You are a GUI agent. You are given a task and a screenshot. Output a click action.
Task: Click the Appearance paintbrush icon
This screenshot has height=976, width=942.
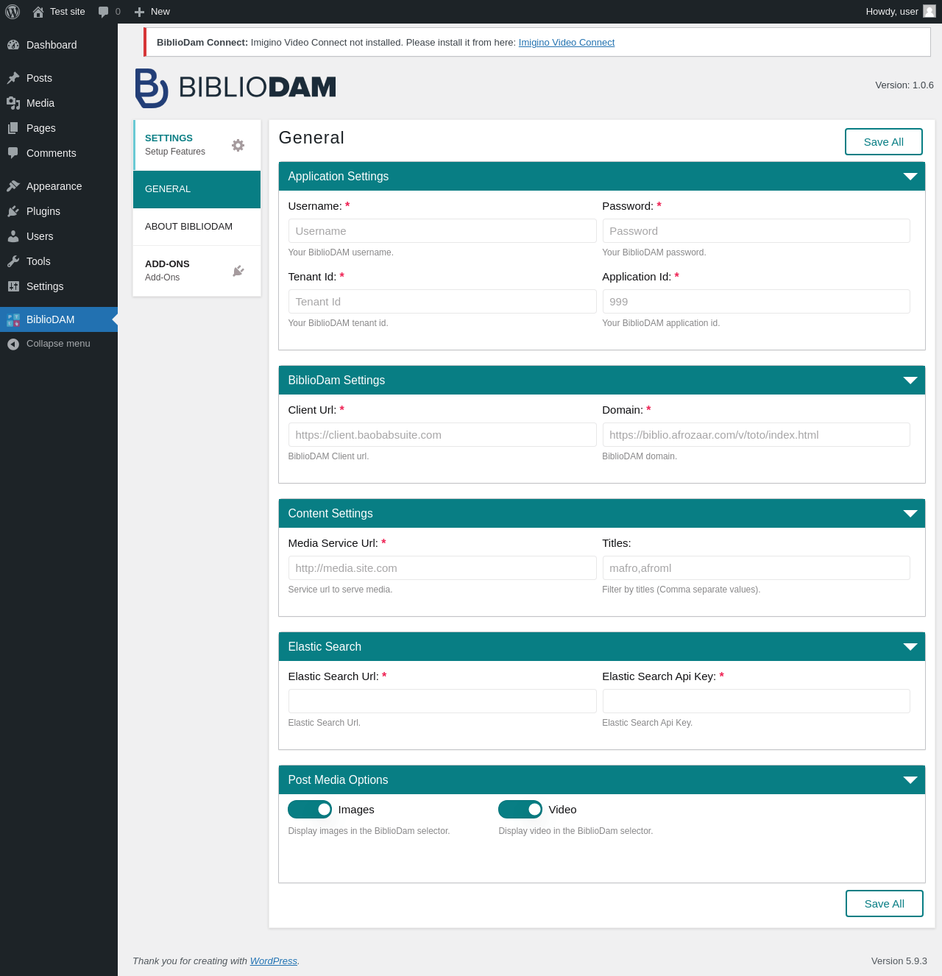coord(13,186)
